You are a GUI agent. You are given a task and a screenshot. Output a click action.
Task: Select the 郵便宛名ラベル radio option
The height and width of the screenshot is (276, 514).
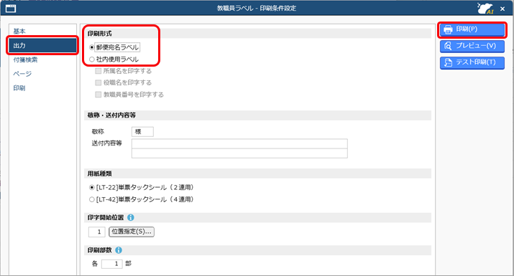92,47
